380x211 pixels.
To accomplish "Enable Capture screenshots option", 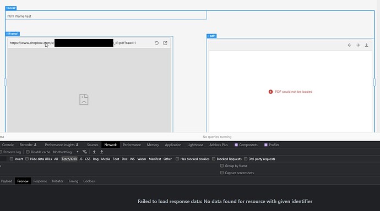I will tap(222, 173).
